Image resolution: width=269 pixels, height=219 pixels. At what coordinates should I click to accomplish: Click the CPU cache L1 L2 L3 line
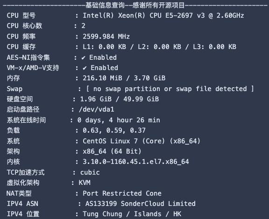pos(159,47)
